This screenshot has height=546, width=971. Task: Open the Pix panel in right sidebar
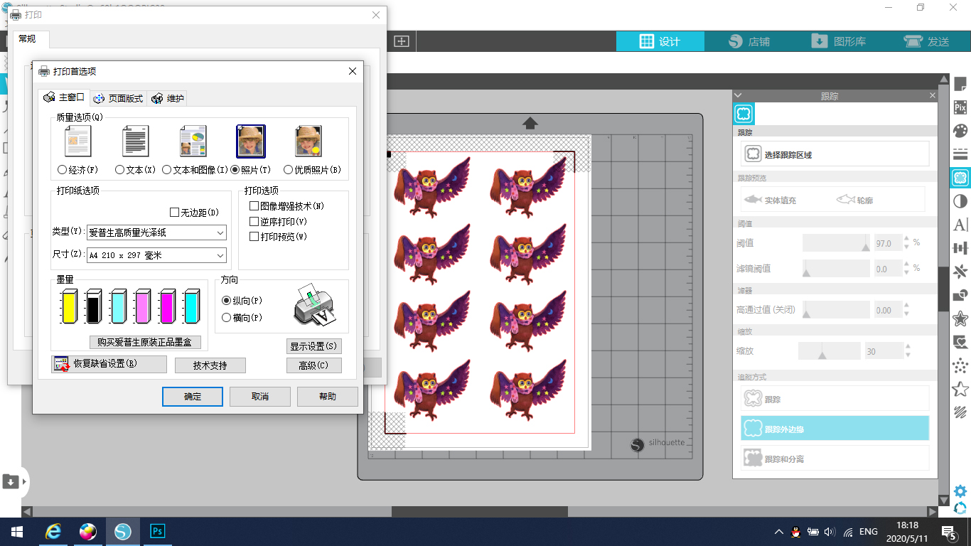(x=960, y=107)
